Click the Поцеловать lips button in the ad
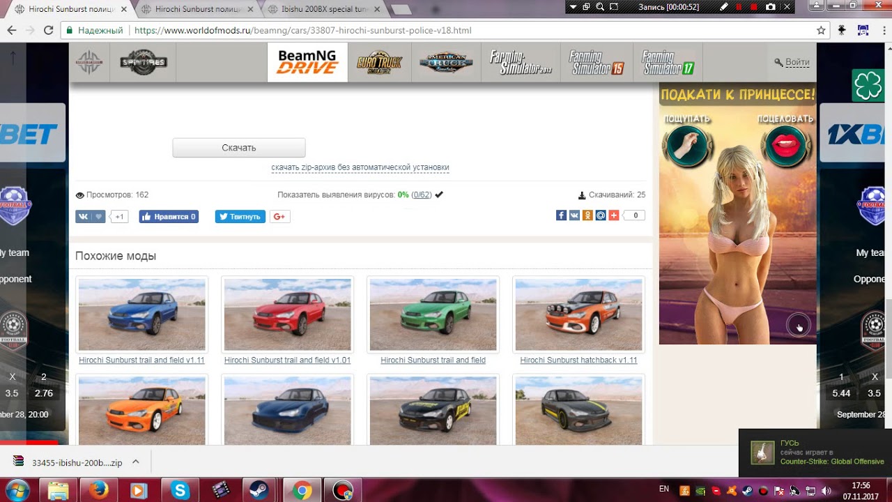 [x=786, y=145]
